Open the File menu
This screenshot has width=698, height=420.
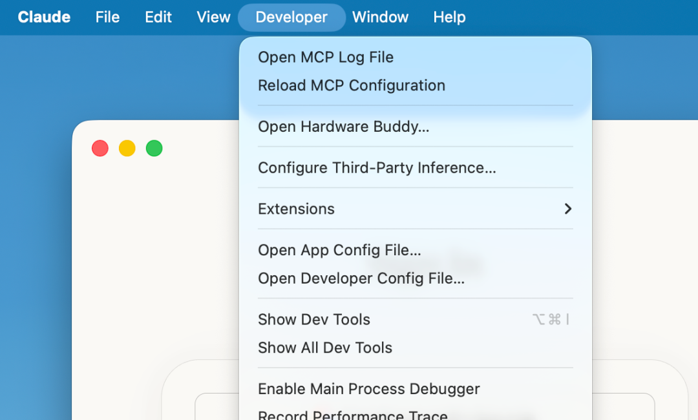click(x=107, y=17)
